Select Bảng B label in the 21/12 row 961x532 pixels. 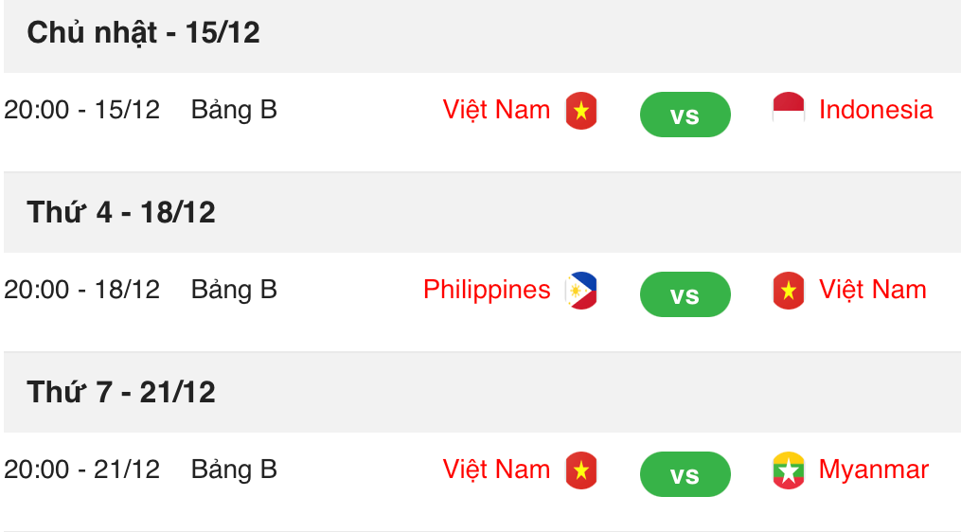click(234, 470)
